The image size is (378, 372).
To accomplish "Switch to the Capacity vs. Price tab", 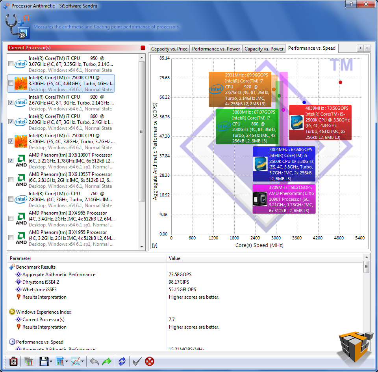I will [169, 49].
